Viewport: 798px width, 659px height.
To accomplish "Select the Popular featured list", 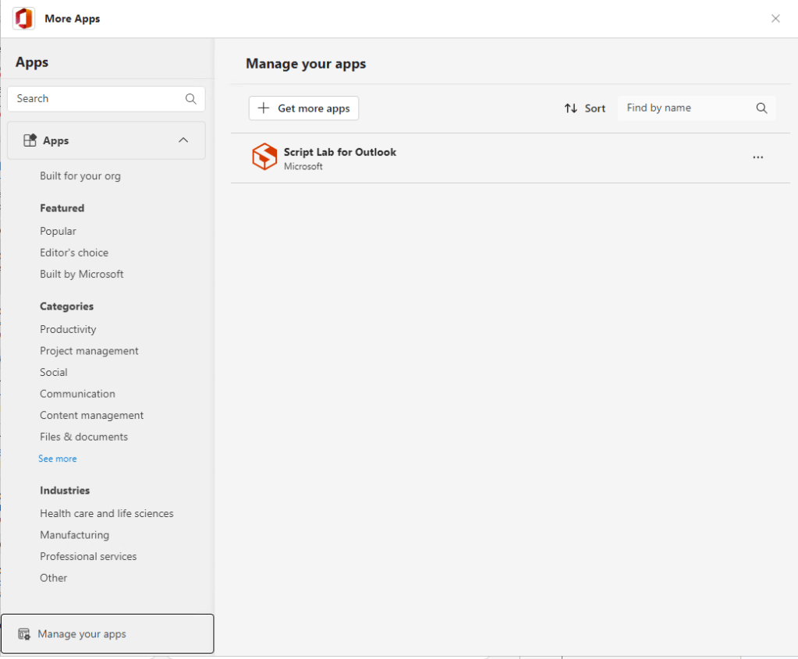I will (x=59, y=232).
